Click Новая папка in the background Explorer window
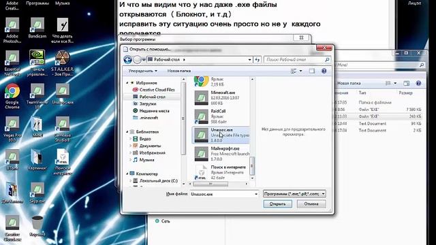This screenshot has height=245, width=436. tap(349, 83)
